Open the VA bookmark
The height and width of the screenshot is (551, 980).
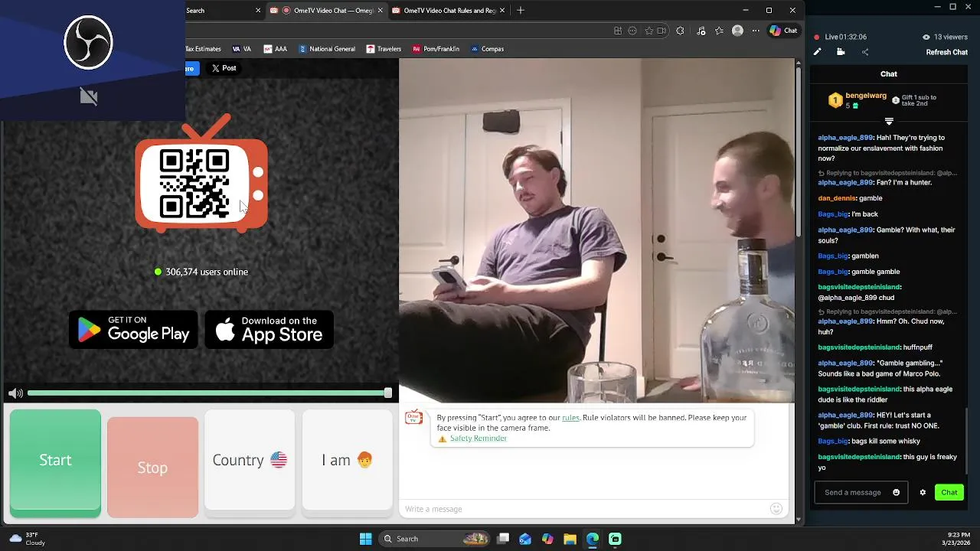(x=242, y=49)
